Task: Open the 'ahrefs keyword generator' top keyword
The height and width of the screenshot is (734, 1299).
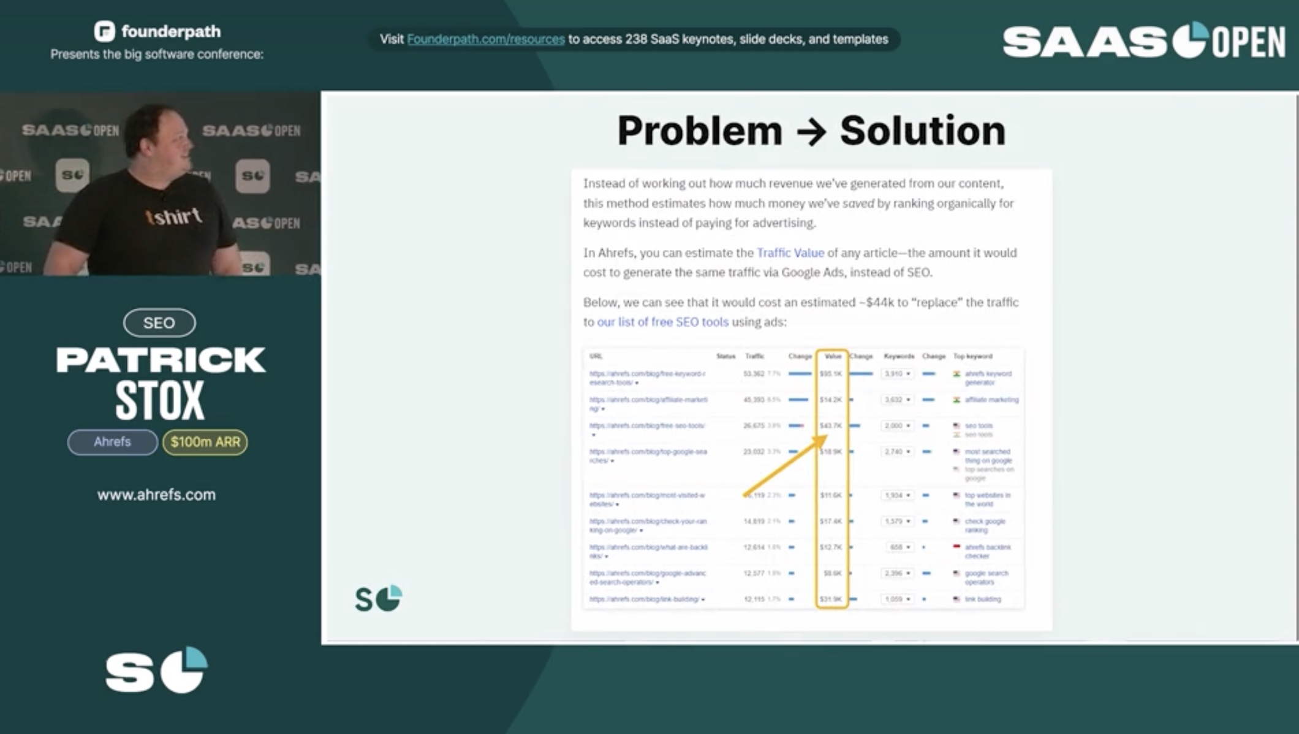Action: 988,377
